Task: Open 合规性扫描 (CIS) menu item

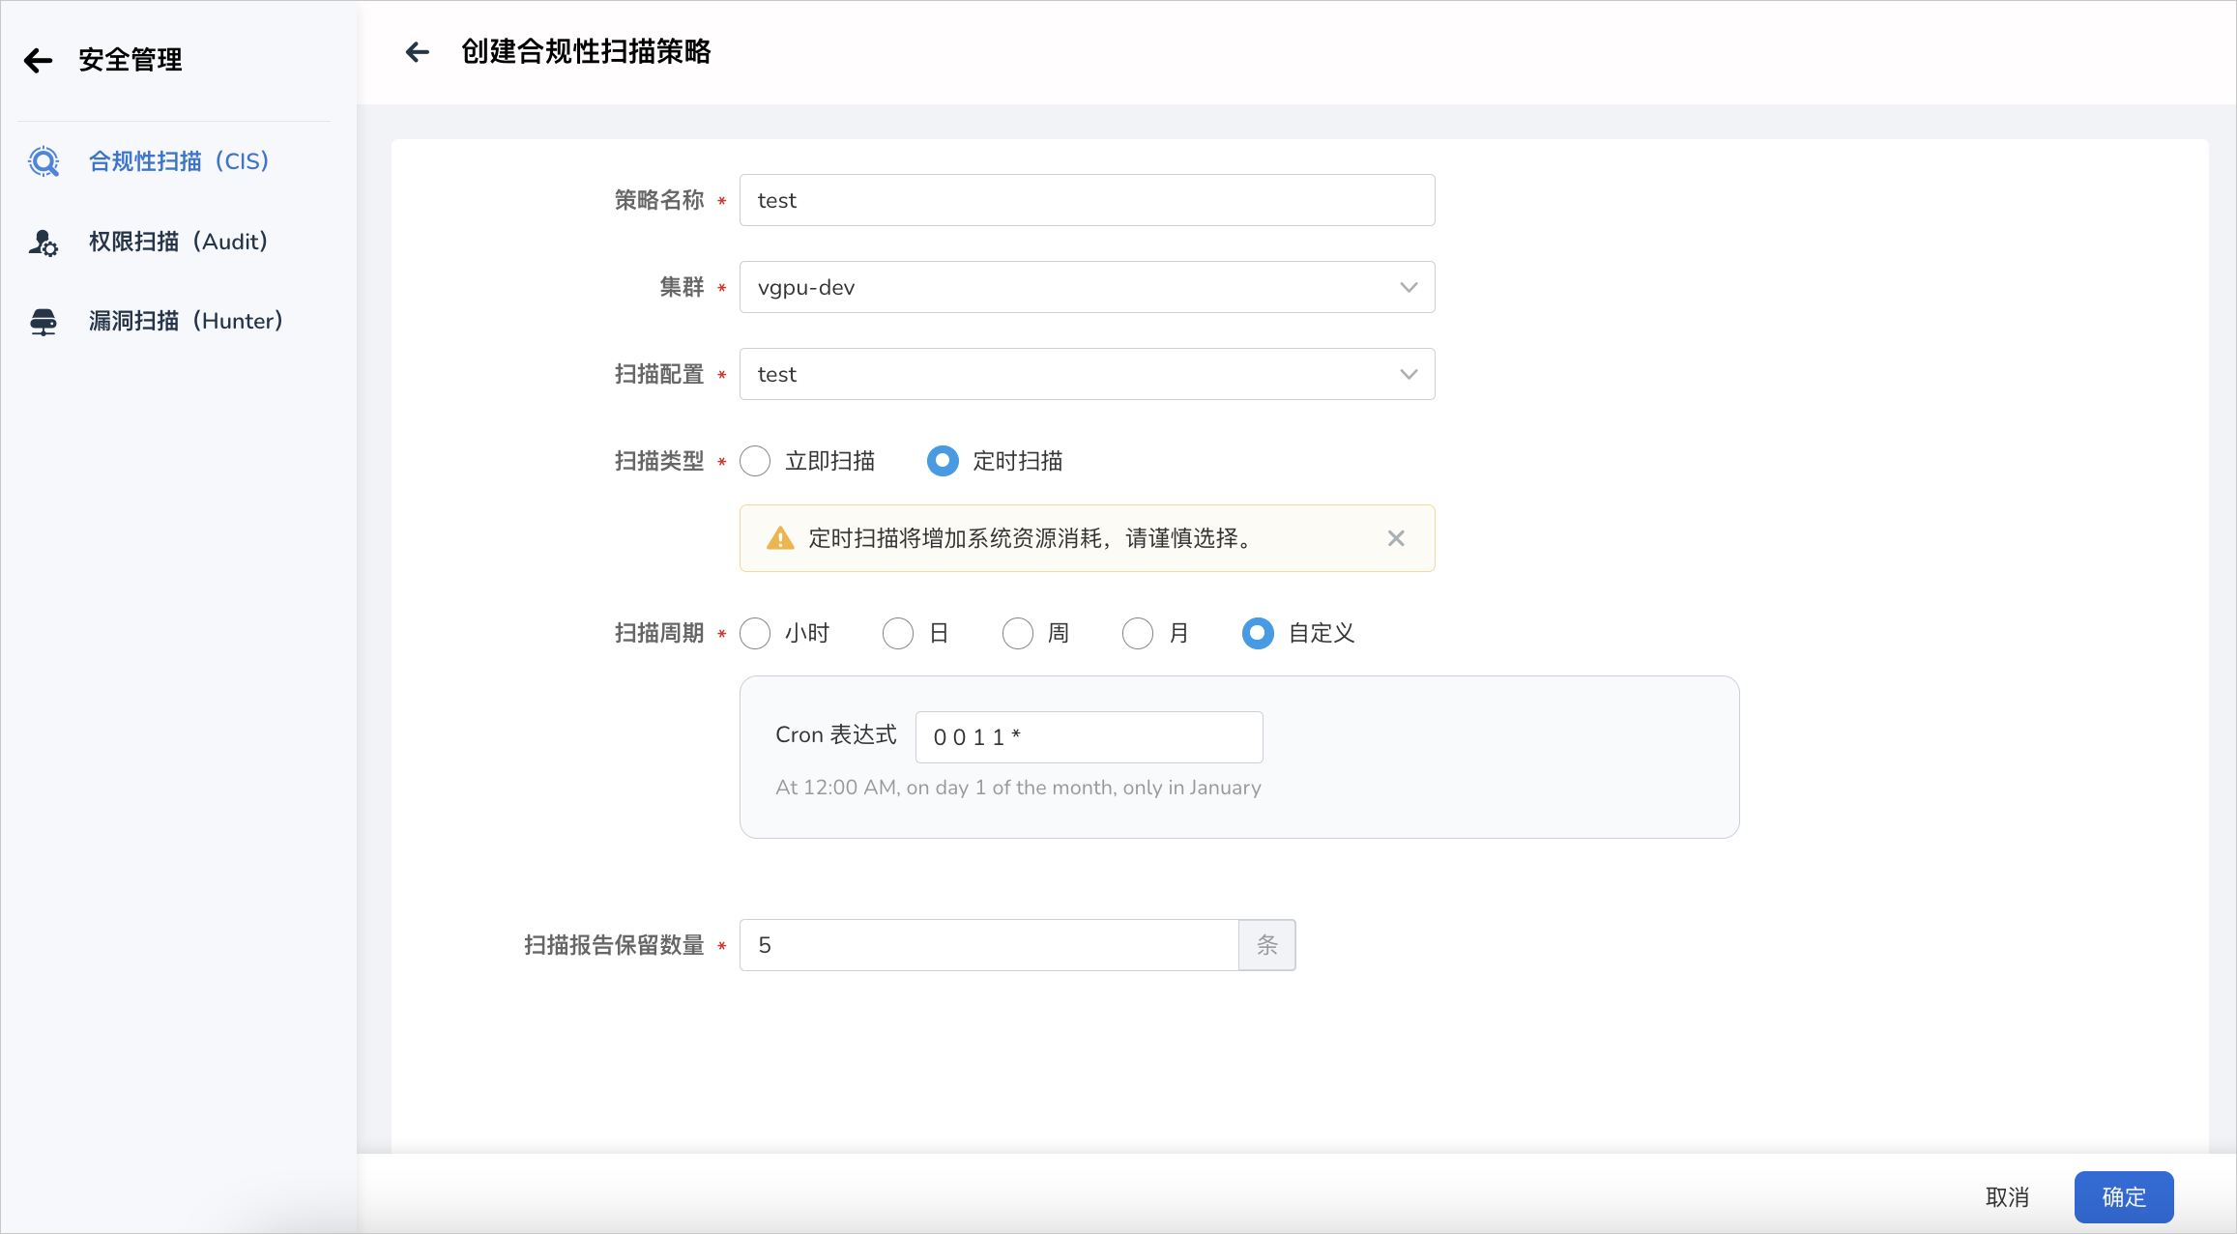Action: coord(179,161)
